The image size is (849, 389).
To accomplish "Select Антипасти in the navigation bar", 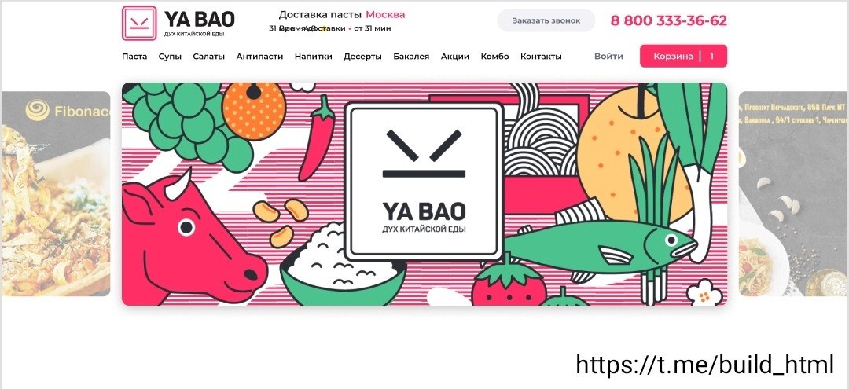I will click(x=259, y=57).
